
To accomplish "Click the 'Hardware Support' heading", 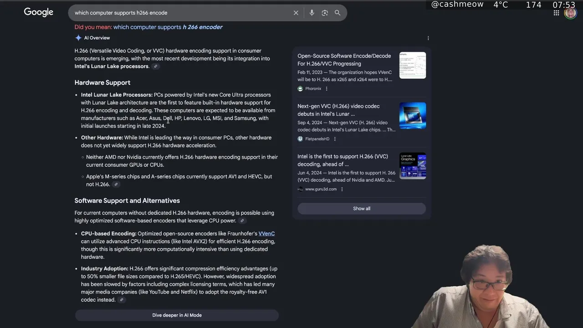I will pyautogui.click(x=102, y=82).
